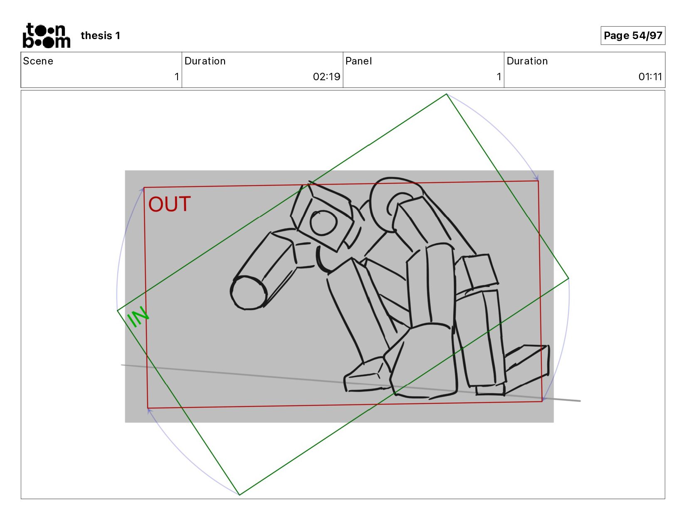Click the Toon Boom logo
Screen dimensions: 686x530
pos(46,35)
